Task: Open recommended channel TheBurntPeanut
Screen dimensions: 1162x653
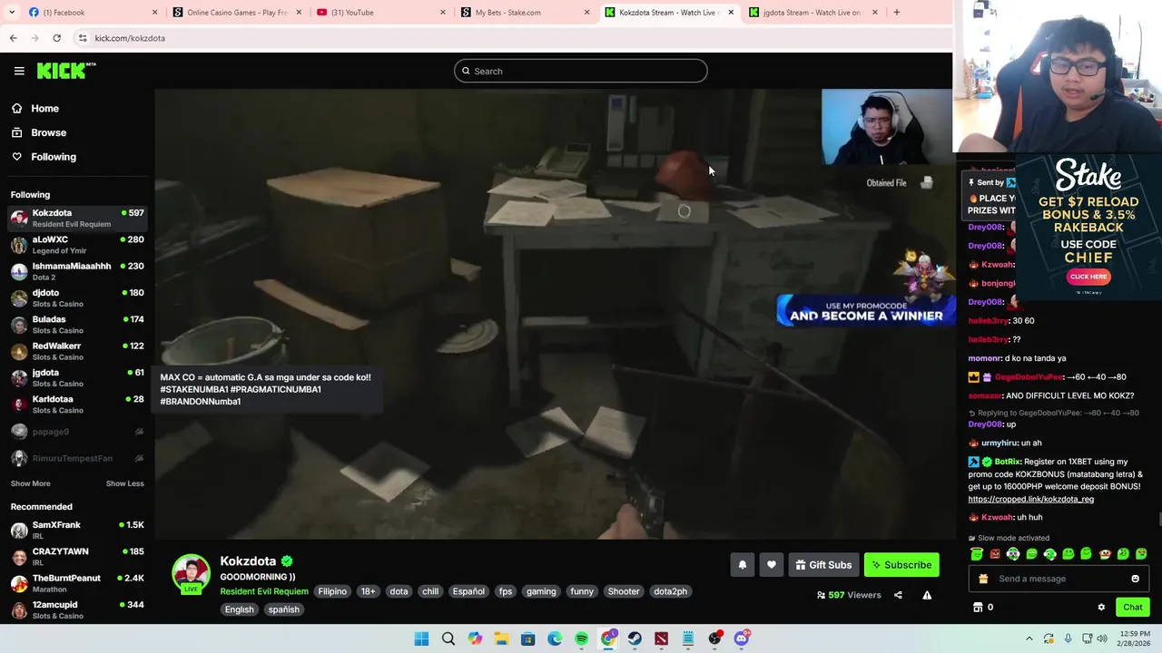Action: (76, 583)
